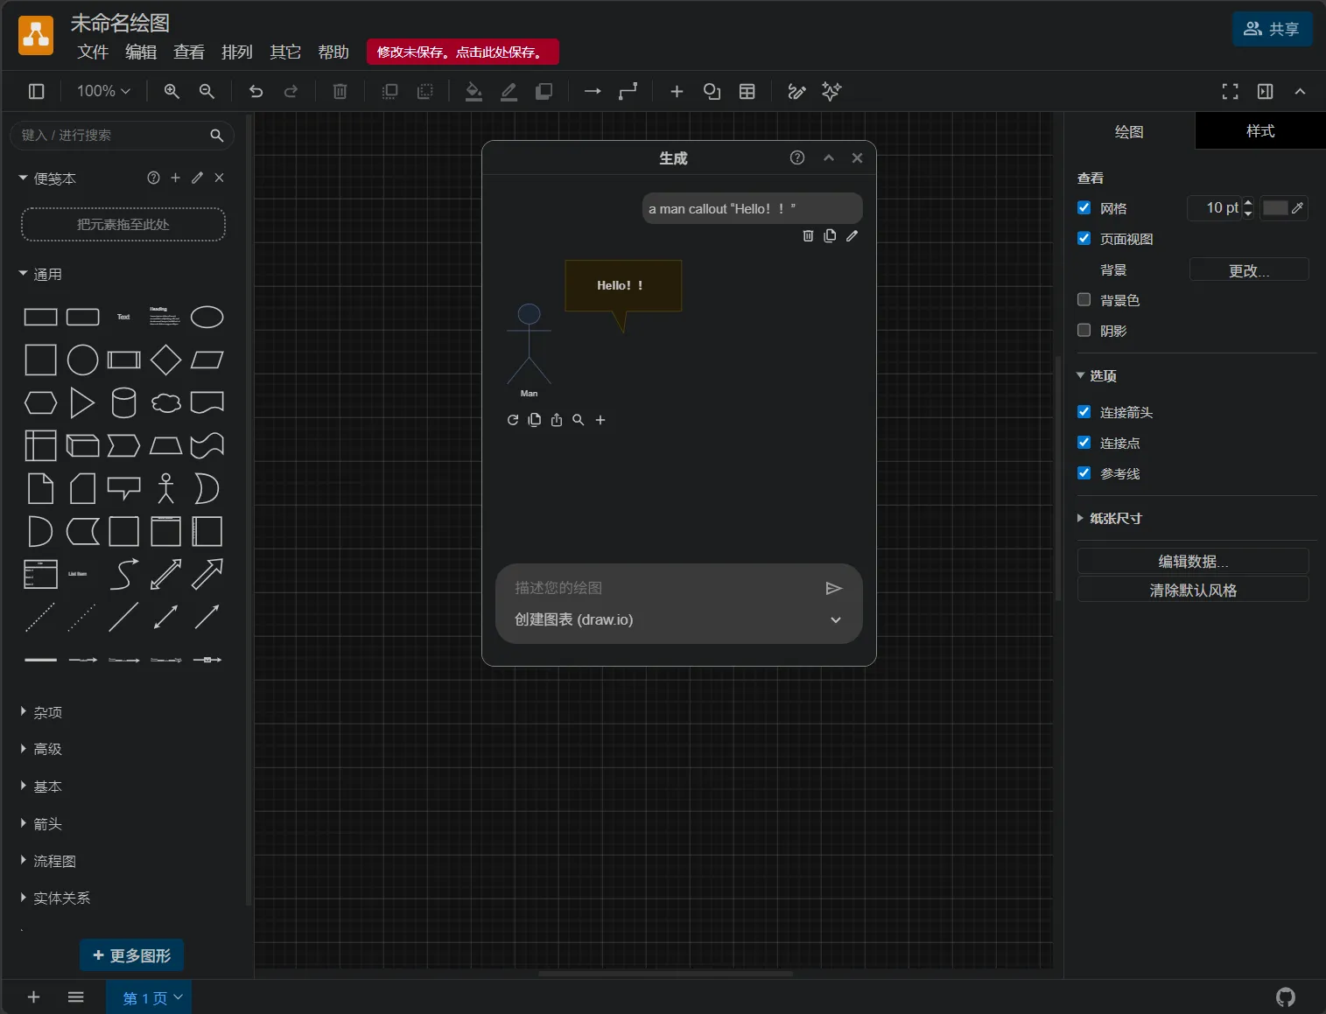Click the 编辑数据... button
Viewport: 1326px width, 1014px height.
coord(1193,561)
